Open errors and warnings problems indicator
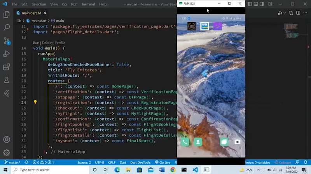The image size is (311, 174). [x=43, y=162]
